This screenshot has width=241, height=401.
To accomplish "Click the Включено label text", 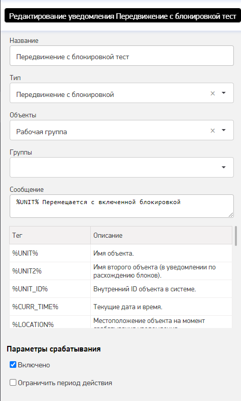I will 34,365.
